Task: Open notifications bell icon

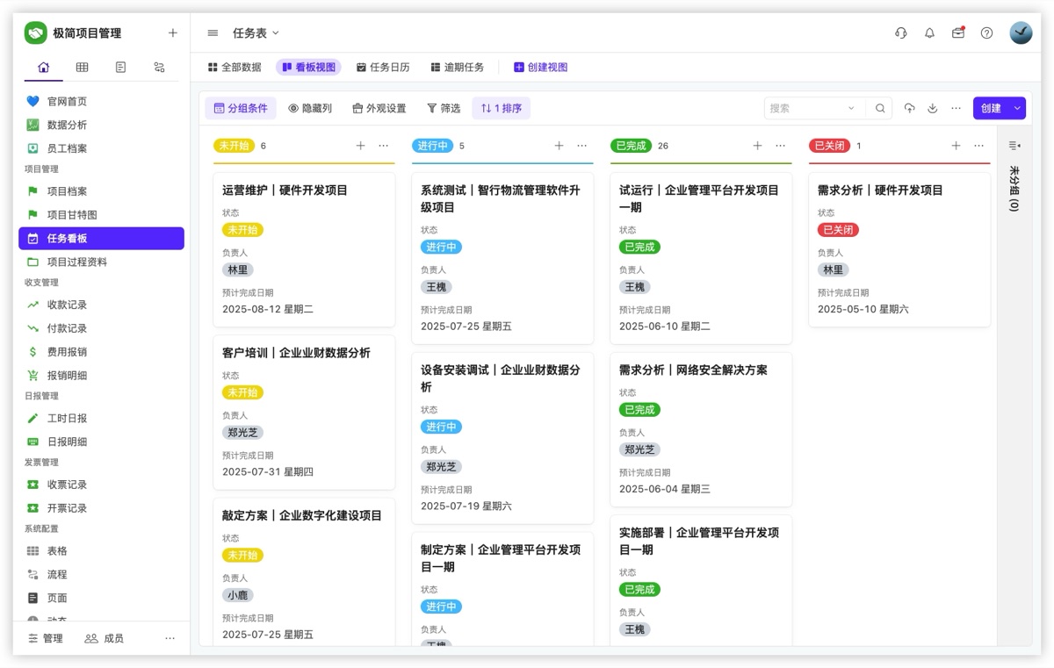Action: [x=929, y=33]
